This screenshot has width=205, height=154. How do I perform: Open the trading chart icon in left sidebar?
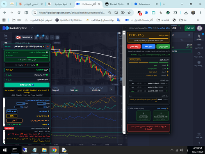(6, 37)
